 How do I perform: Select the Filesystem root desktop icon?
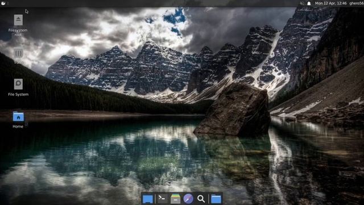18,20
